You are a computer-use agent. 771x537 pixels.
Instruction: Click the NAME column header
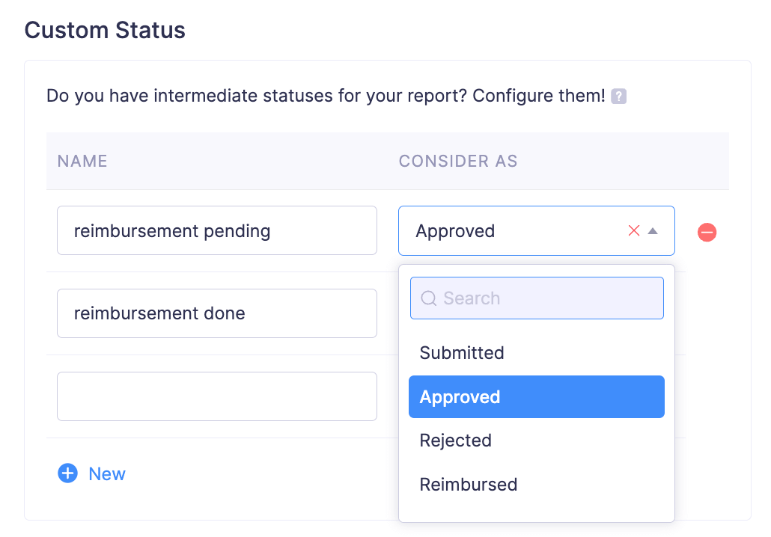coord(82,161)
